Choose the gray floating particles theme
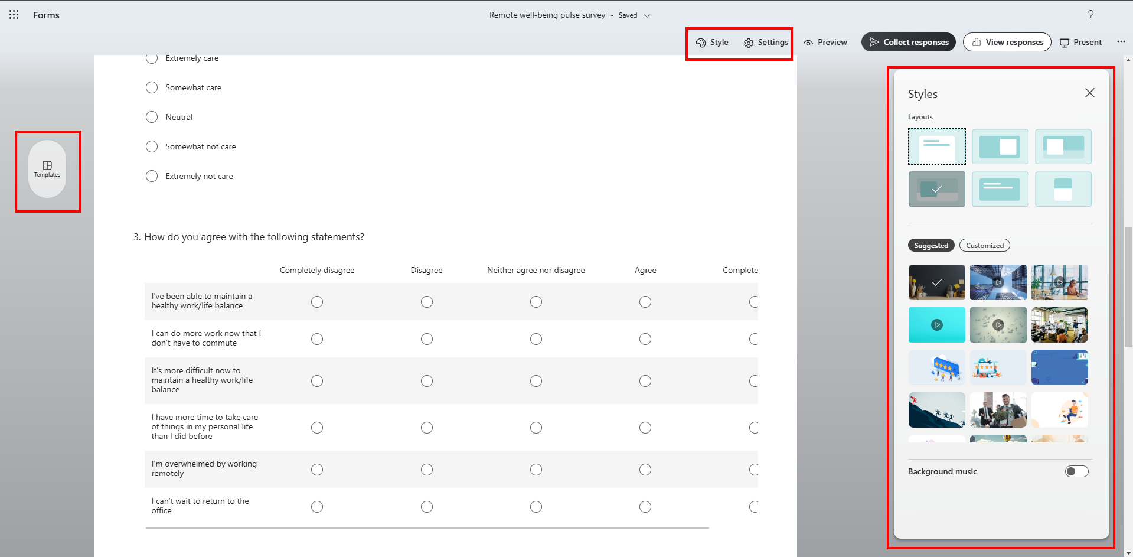Viewport: 1133px width, 557px height. [998, 325]
